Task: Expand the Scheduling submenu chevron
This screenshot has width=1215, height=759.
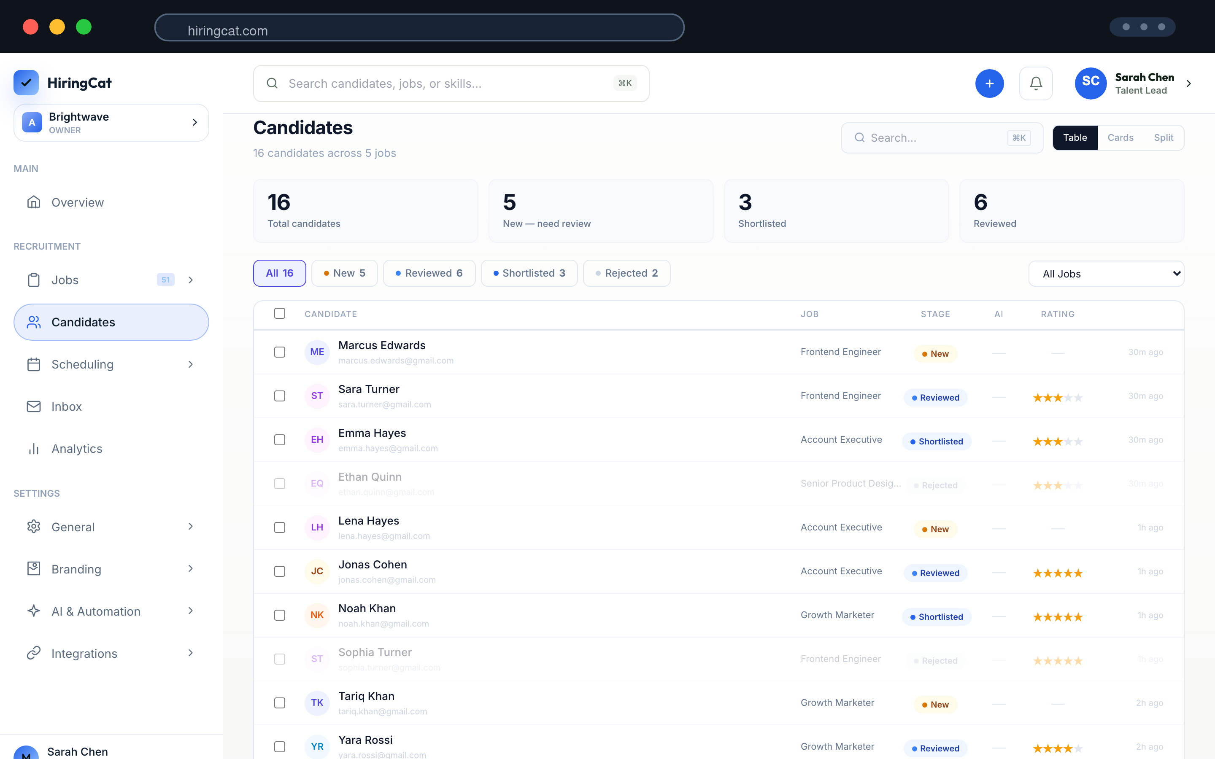Action: coord(191,364)
